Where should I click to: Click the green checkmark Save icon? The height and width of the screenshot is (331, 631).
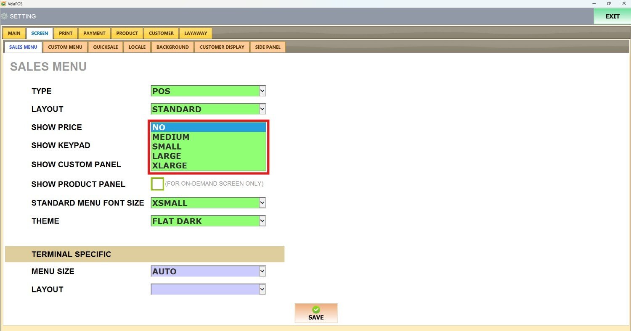click(x=316, y=310)
